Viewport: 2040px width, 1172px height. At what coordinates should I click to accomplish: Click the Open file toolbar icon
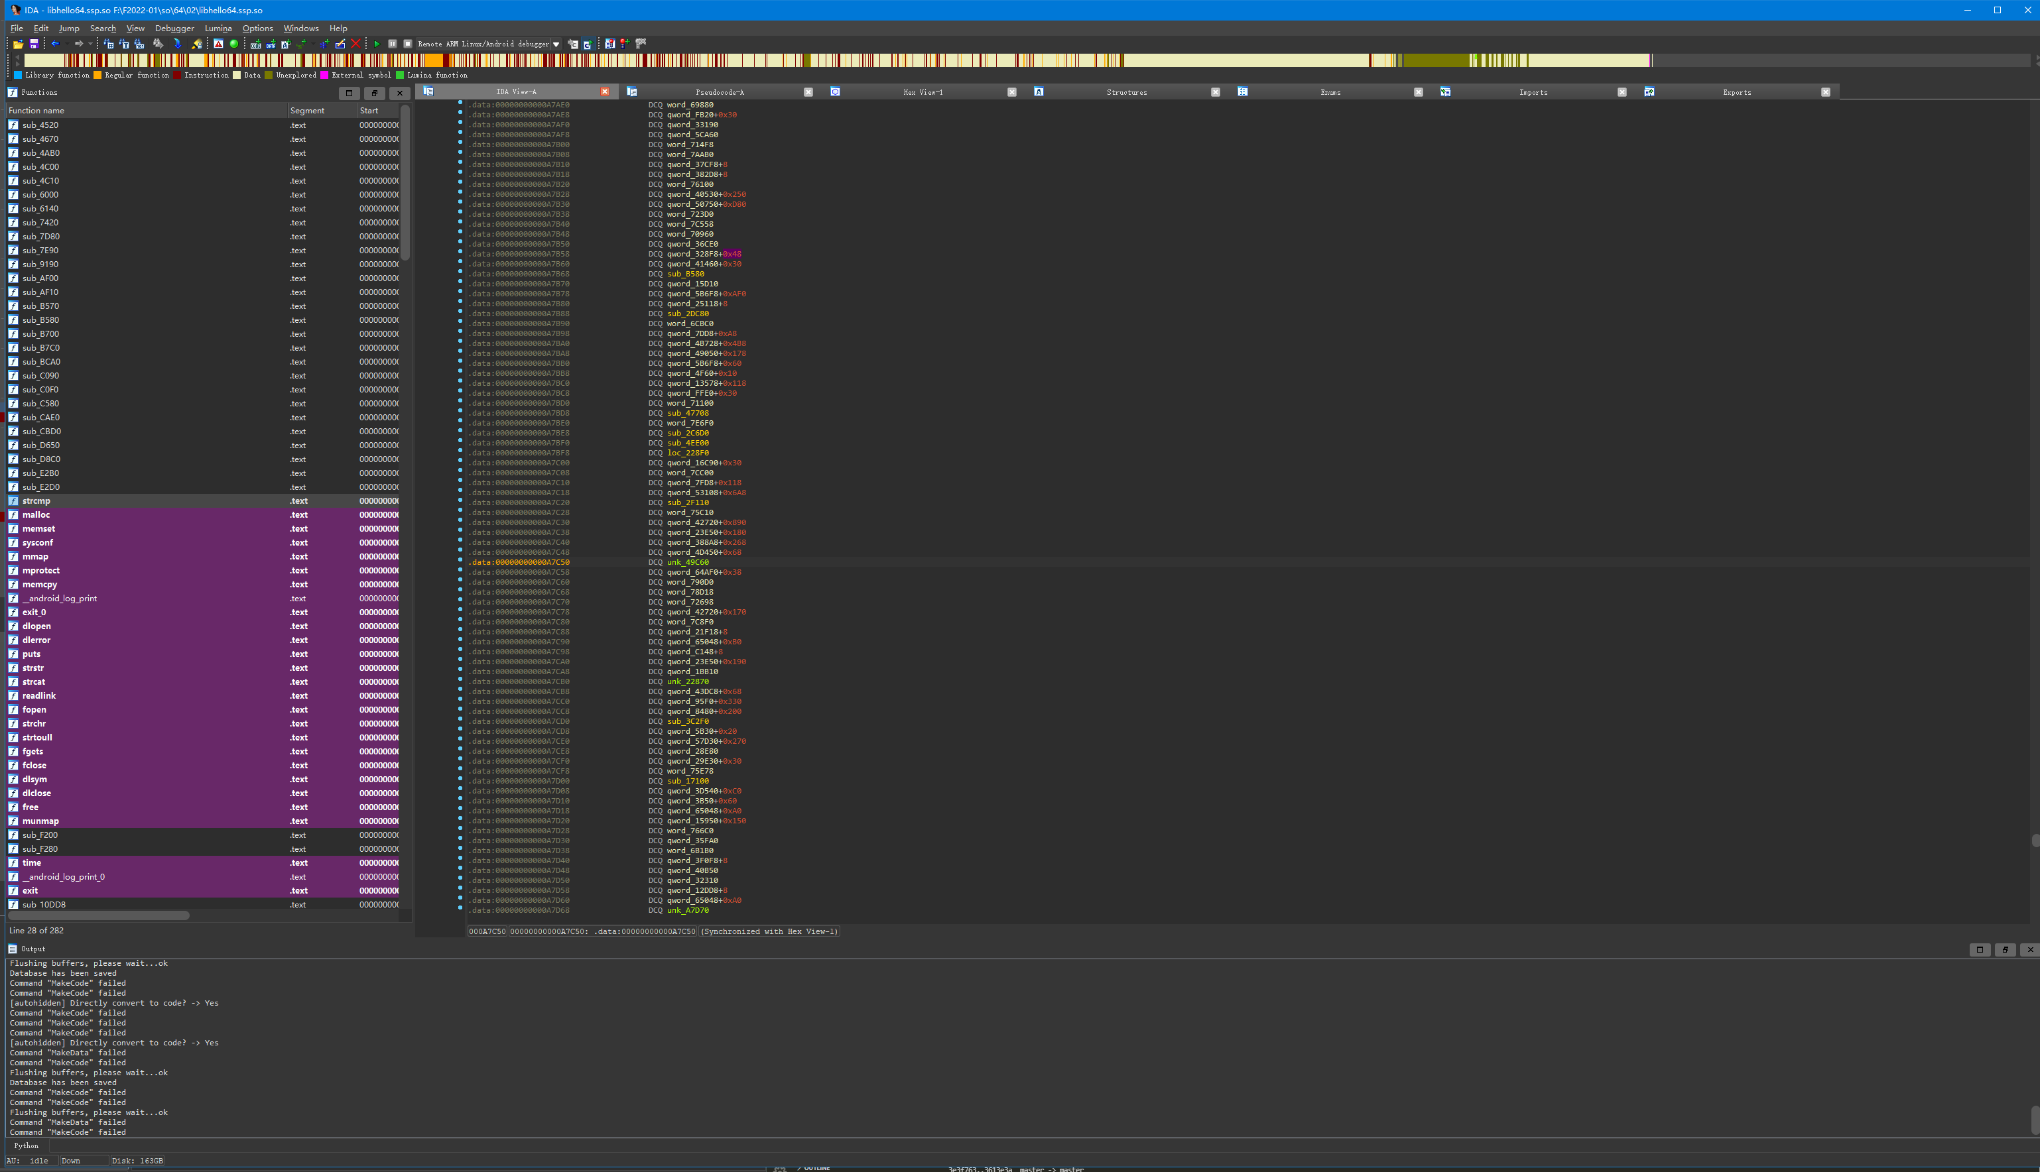pyautogui.click(x=18, y=44)
